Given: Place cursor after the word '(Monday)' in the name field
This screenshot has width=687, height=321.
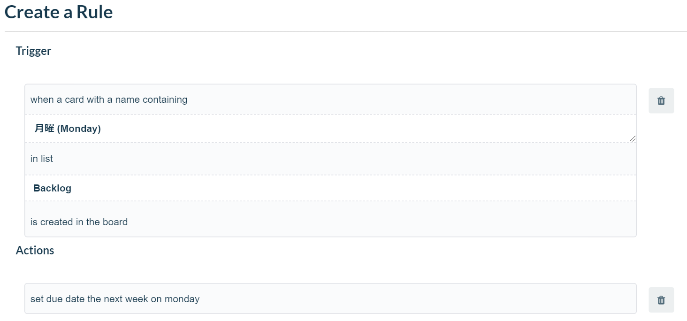Looking at the screenshot, I should pyautogui.click(x=101, y=129).
